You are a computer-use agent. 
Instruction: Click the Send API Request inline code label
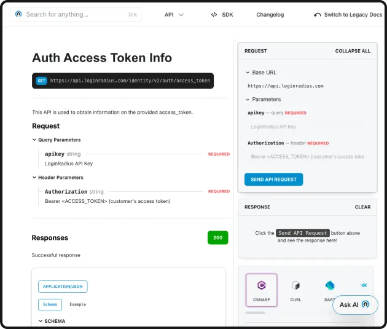[x=303, y=233]
